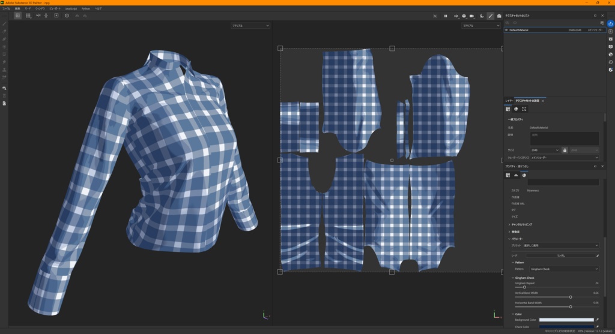Open the History clock icon in right dock
This screenshot has width=615, height=334.
[x=611, y=62]
